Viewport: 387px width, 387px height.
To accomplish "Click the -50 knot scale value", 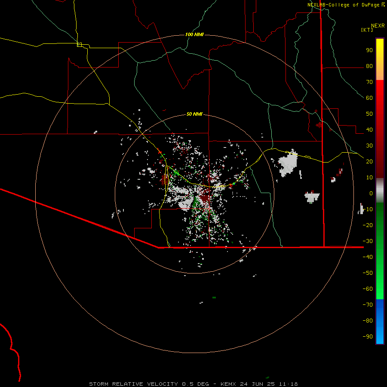I will pos(368,273).
